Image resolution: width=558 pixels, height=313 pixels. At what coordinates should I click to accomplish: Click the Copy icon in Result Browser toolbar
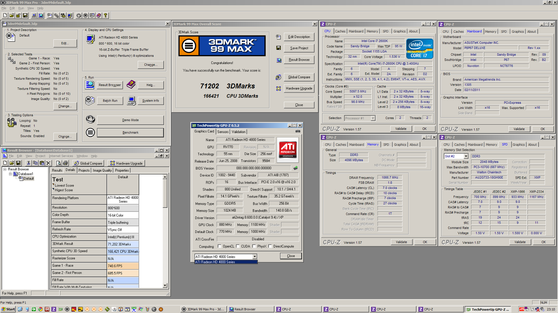[x=35, y=163]
